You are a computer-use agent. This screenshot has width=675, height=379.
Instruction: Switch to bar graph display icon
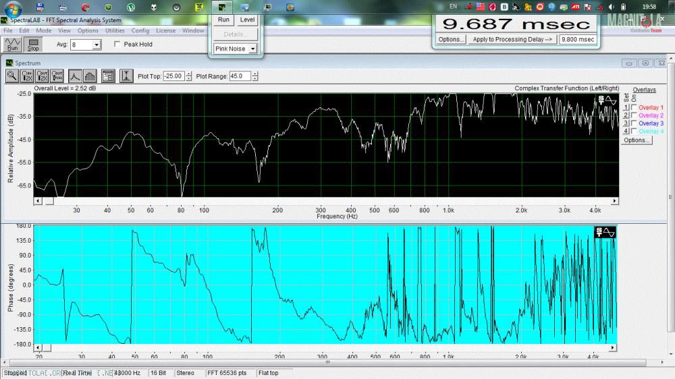click(90, 76)
